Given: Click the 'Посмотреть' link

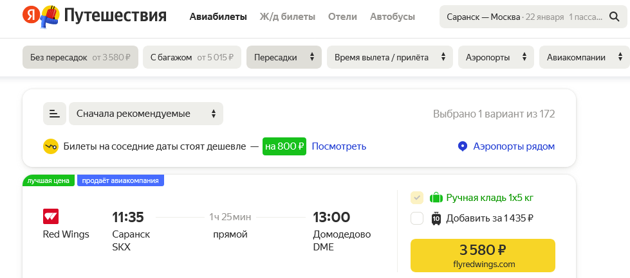Looking at the screenshot, I should click(x=338, y=146).
